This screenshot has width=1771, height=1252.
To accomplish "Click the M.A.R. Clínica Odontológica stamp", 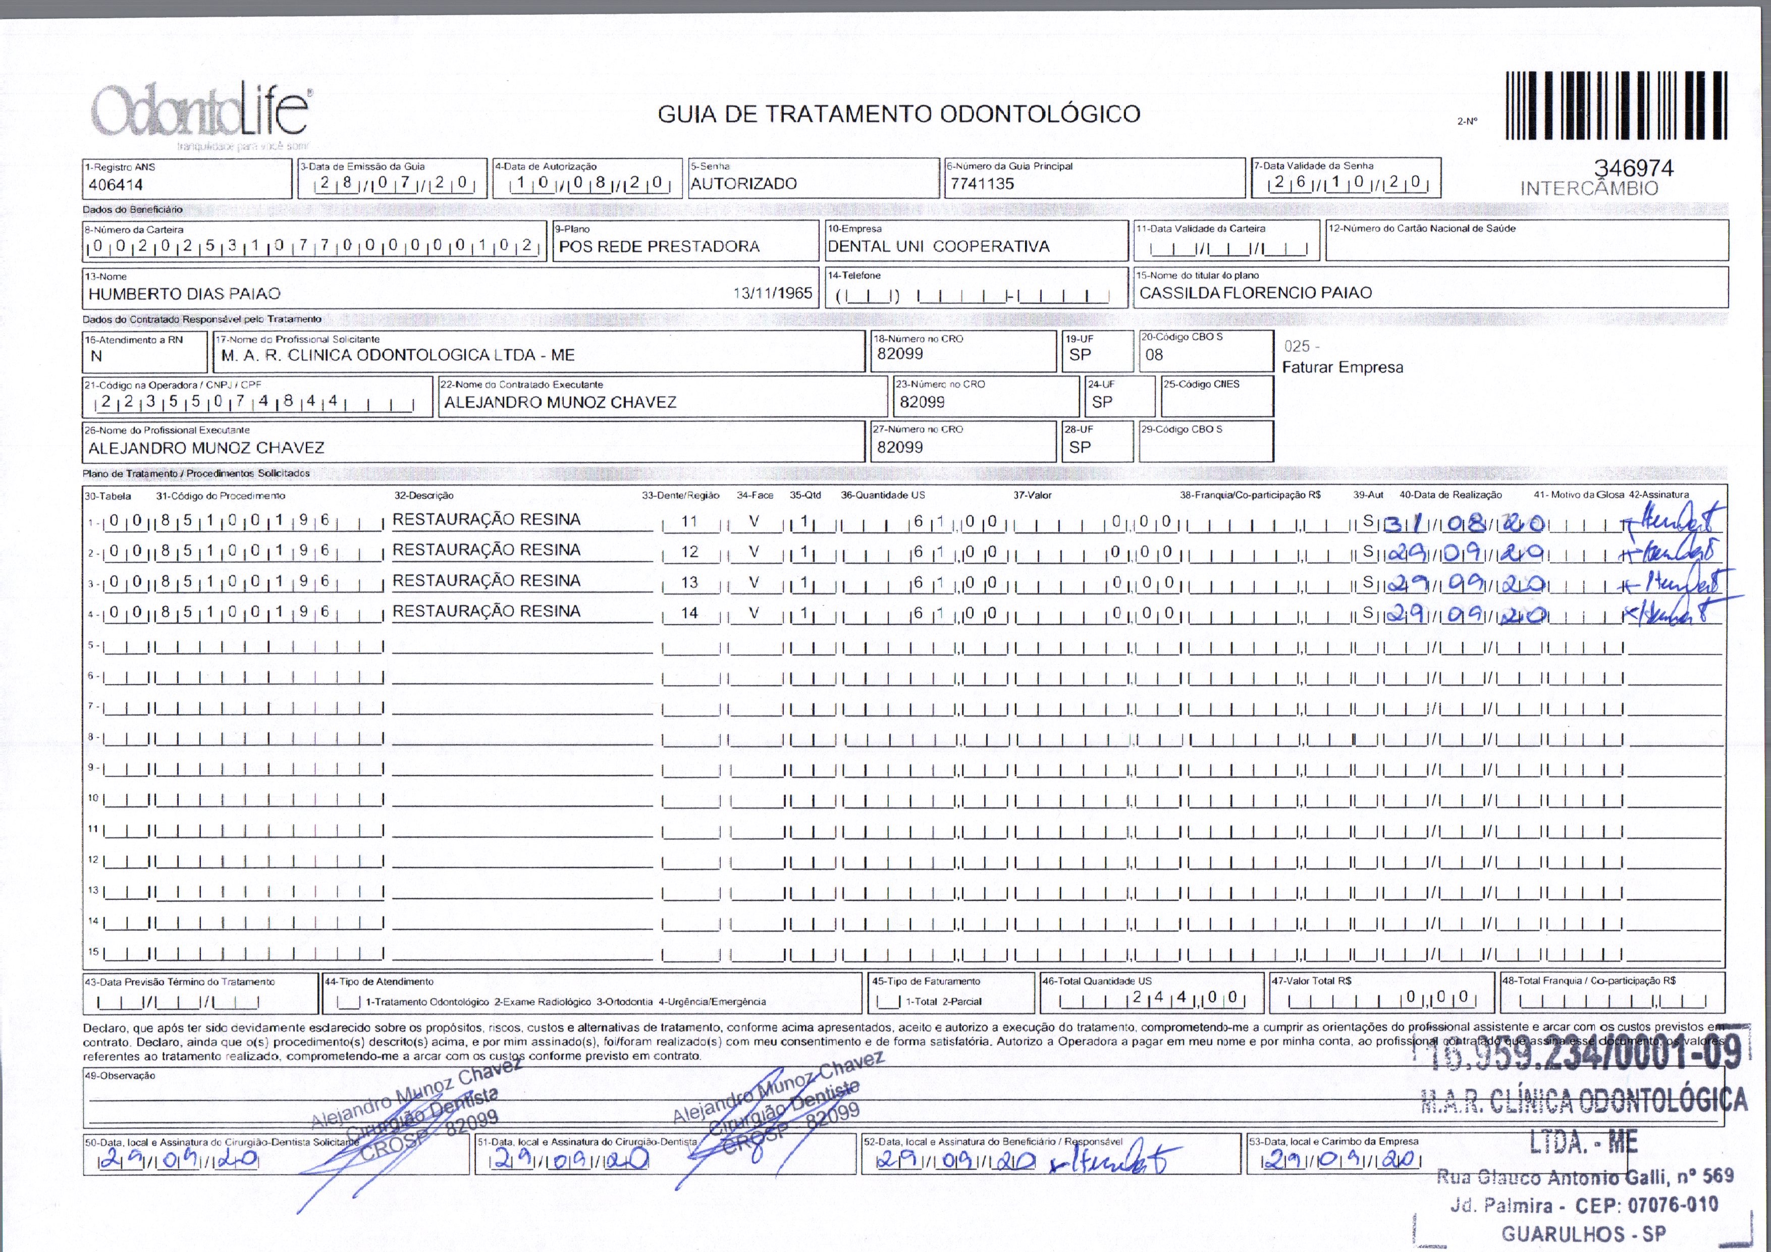I will (x=1584, y=1099).
